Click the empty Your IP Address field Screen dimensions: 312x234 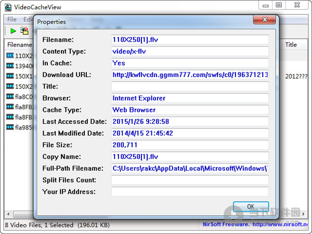pyautogui.click(x=190, y=191)
